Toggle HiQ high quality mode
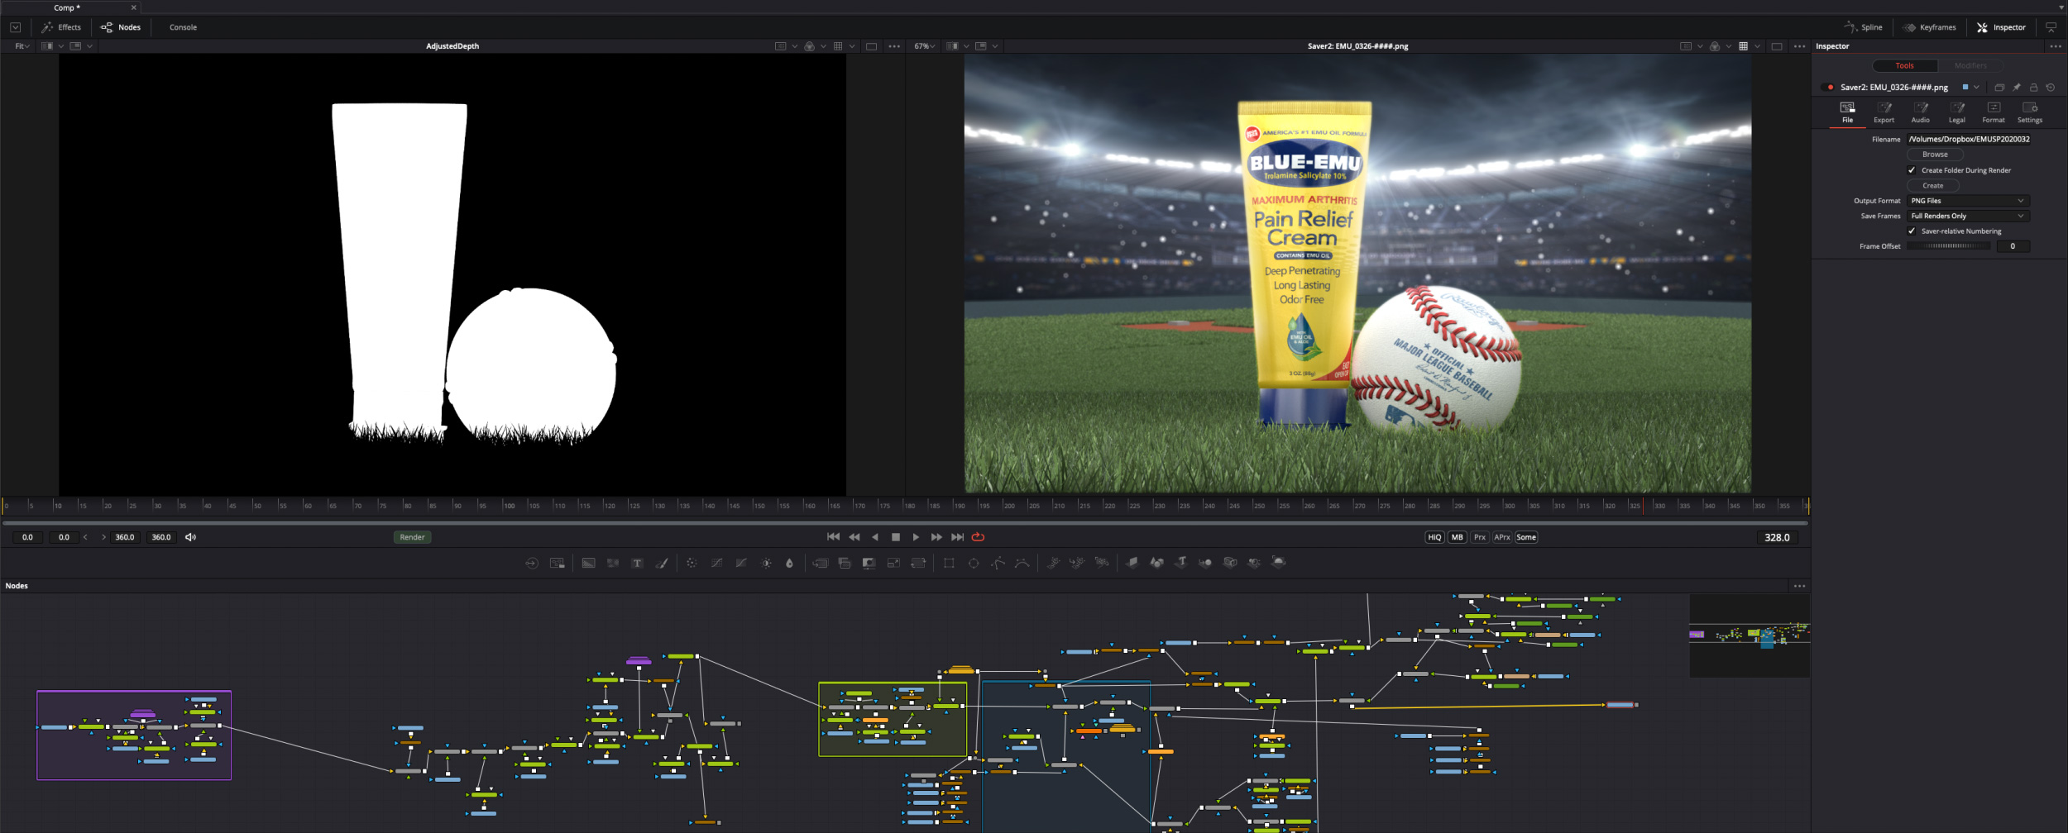This screenshot has height=833, width=2068. 1434,537
